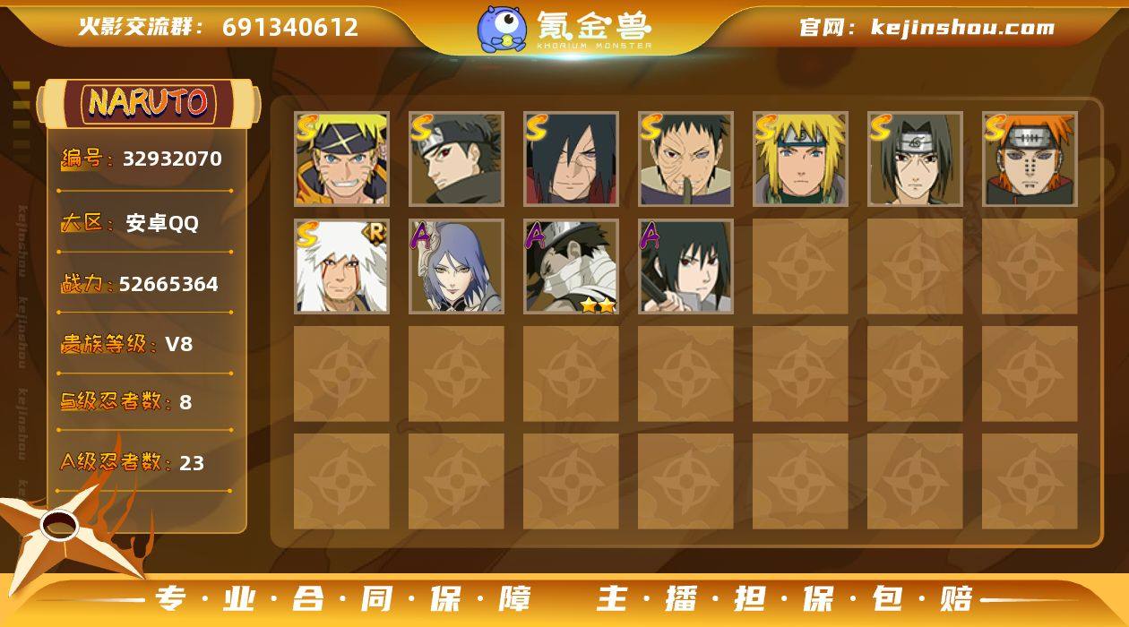1129x627 pixels.
Task: Click the Shisui S-rank ninja portrait
Action: tap(456, 159)
